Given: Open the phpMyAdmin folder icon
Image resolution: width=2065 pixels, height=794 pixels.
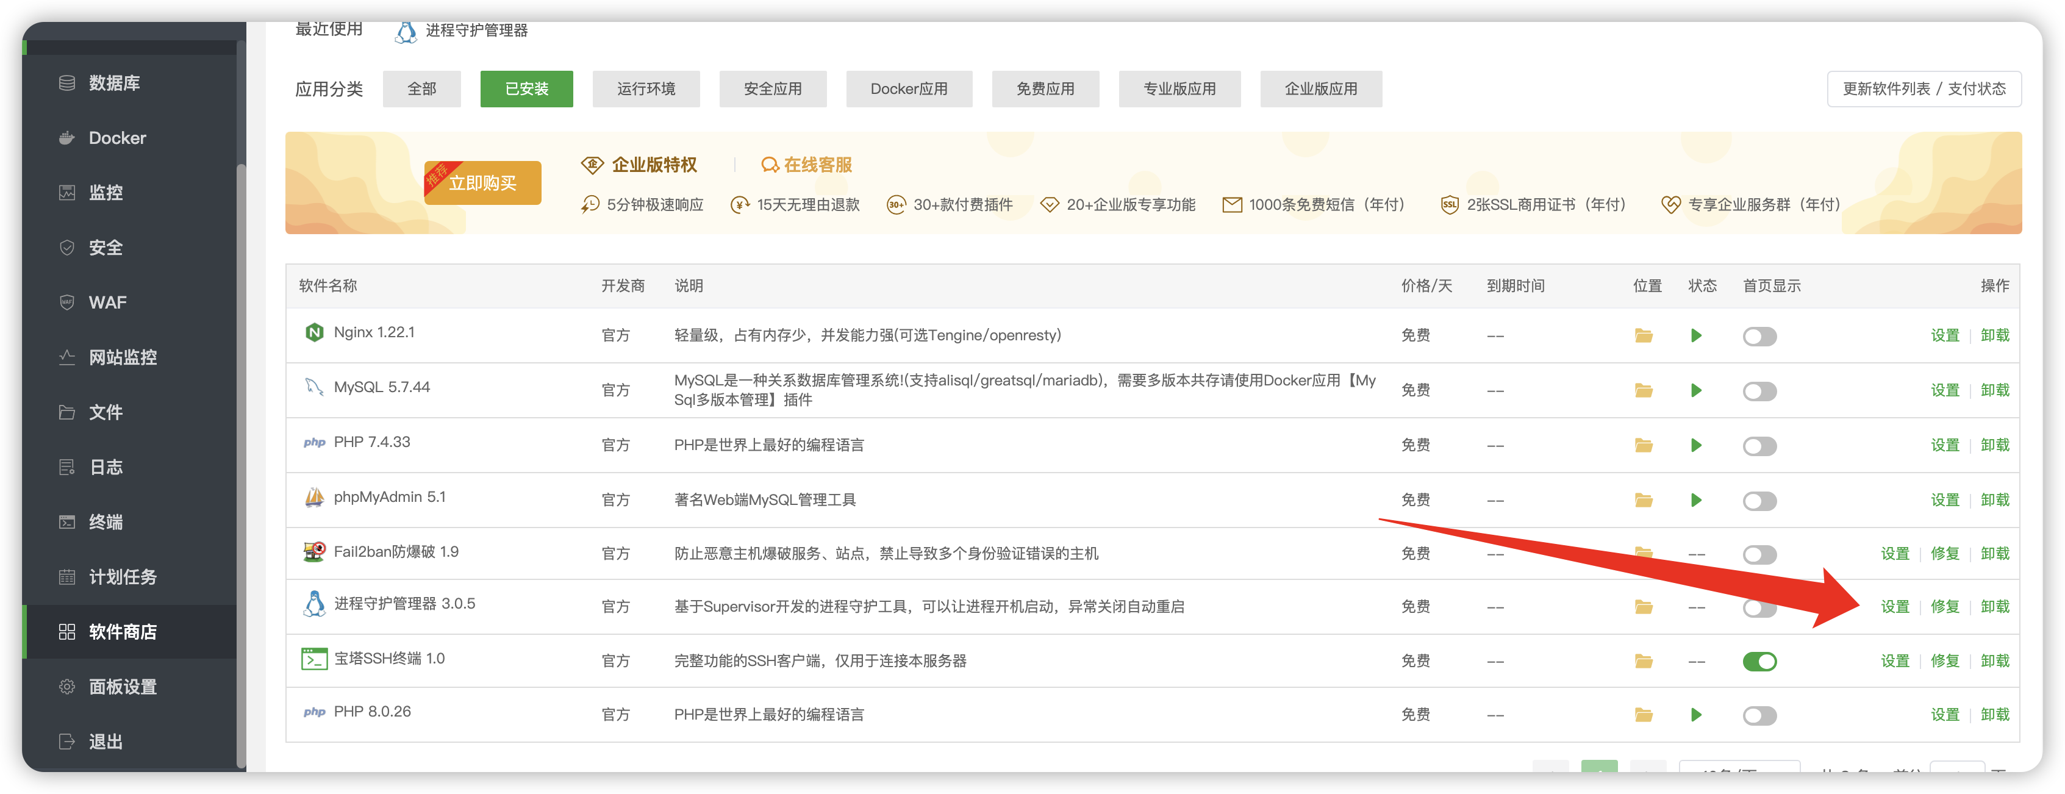Looking at the screenshot, I should 1644,501.
